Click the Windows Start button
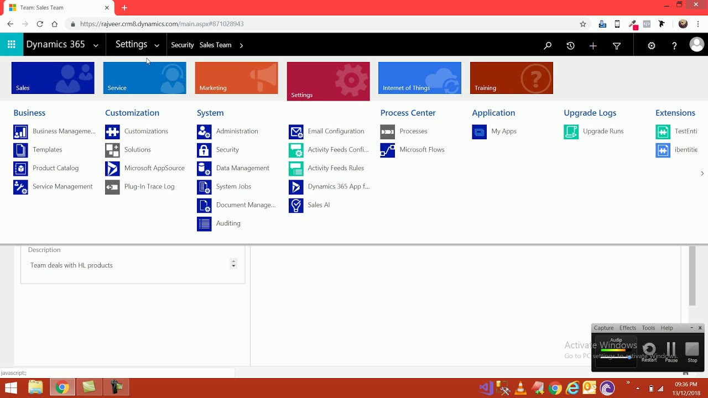This screenshot has height=398, width=708. point(11,387)
